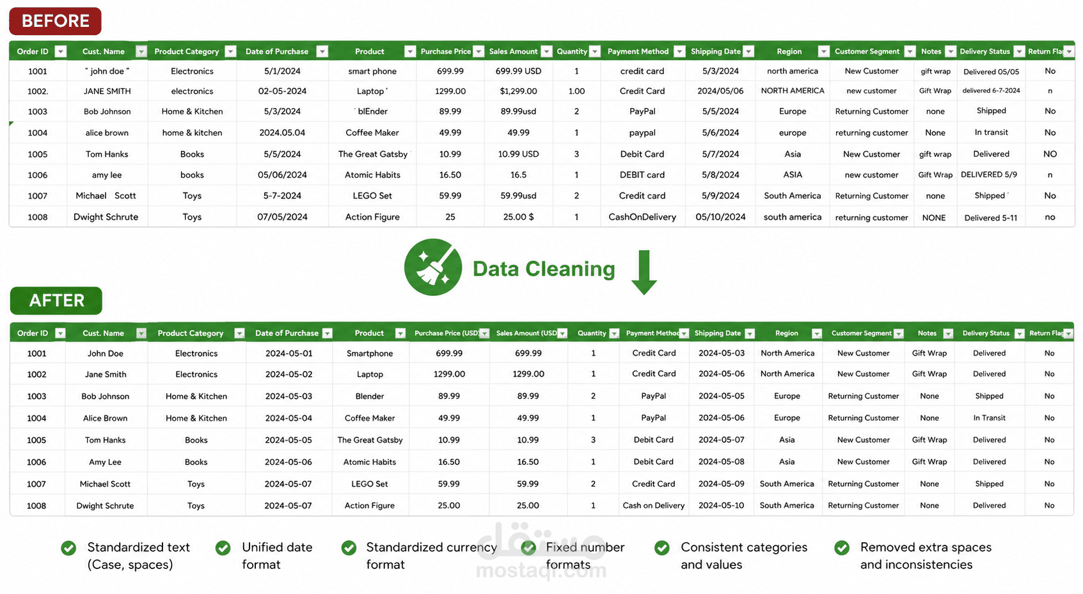
Task: Open Sales Amount filter in BEFORE table
Action: pyautogui.click(x=546, y=51)
